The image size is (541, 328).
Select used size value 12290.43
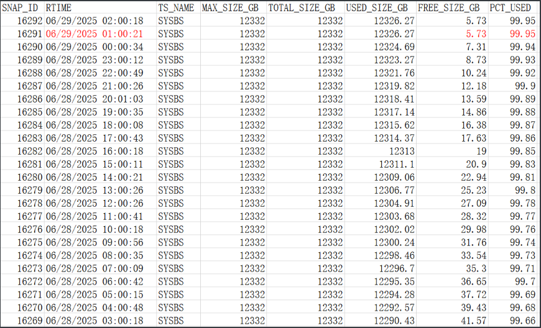394,321
